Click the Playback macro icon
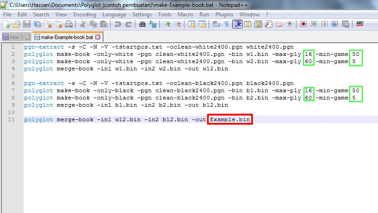Screen dimensions: 378x213 pos(324,24)
